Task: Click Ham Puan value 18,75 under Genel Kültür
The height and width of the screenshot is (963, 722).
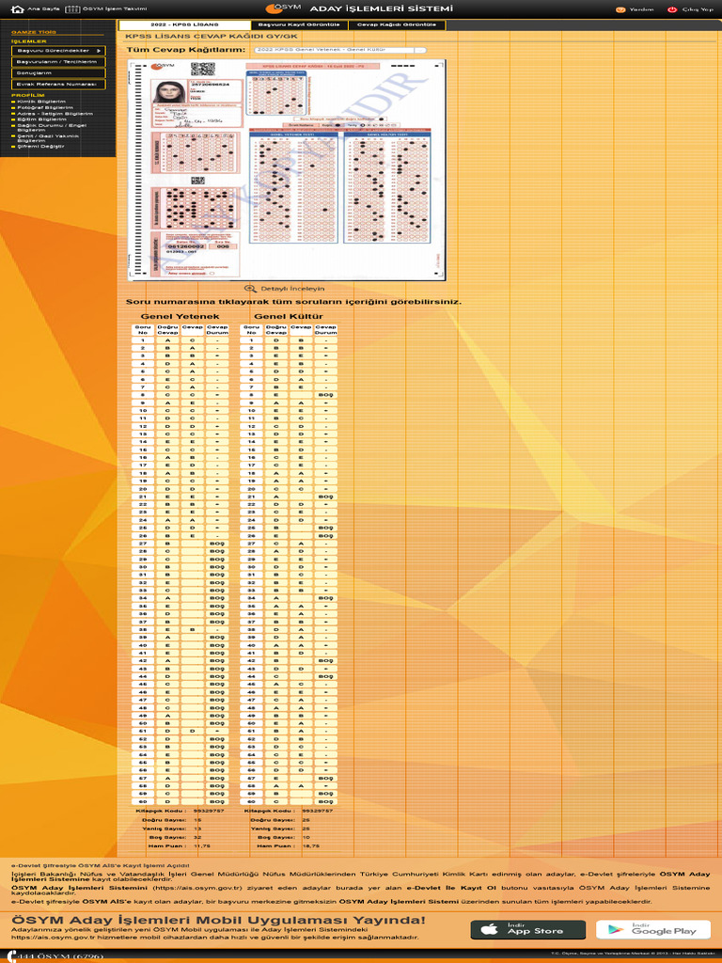Action: click(x=311, y=845)
